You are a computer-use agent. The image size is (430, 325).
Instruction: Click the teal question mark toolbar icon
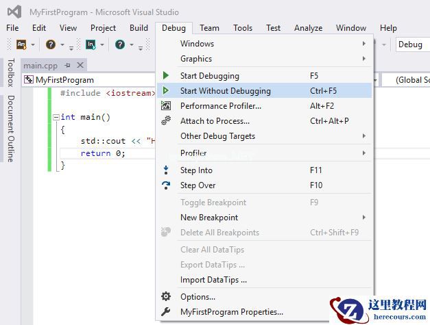(x=120, y=44)
